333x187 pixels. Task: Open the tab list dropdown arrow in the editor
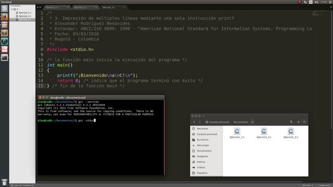pos(331,7)
